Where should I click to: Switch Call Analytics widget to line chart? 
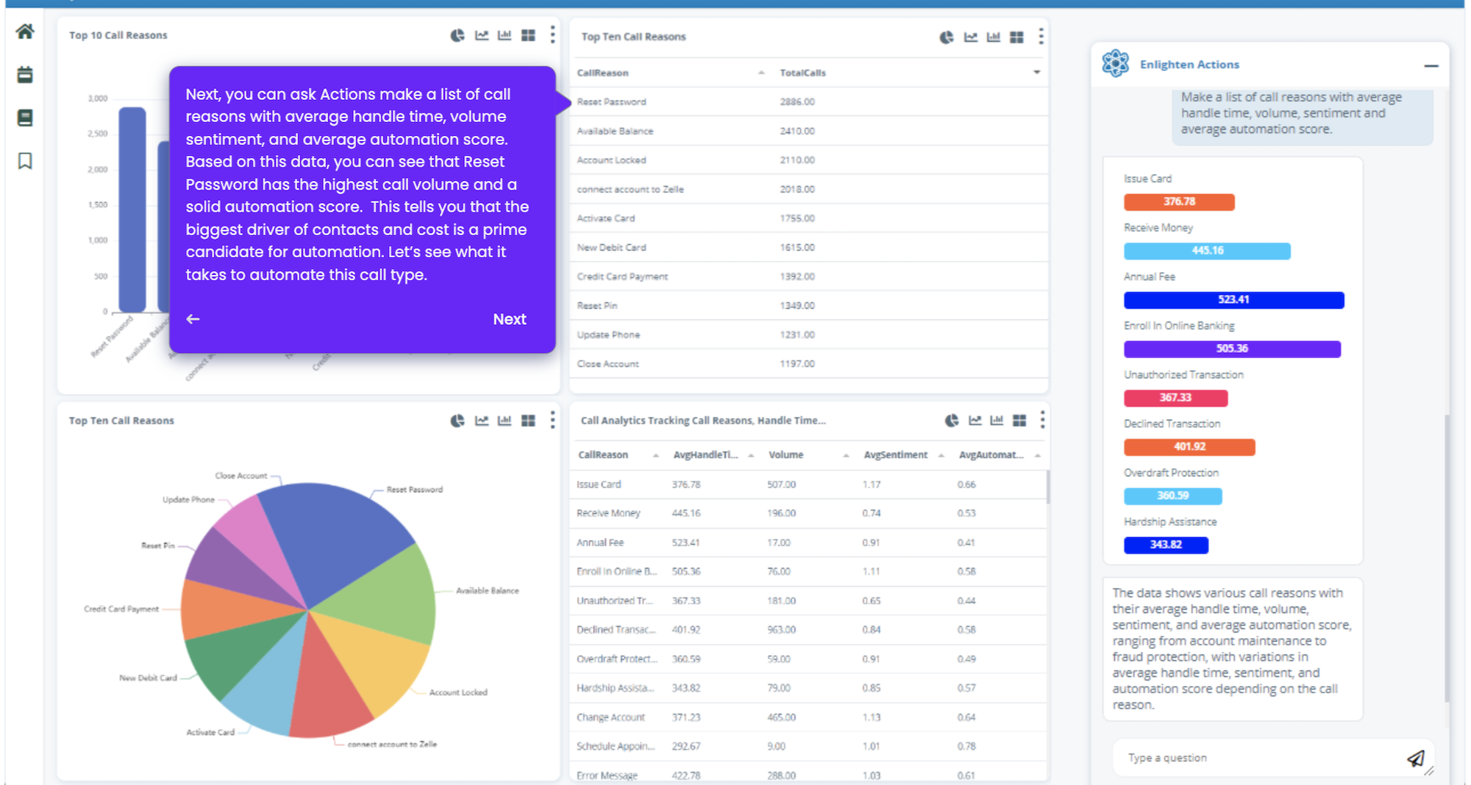coord(975,420)
